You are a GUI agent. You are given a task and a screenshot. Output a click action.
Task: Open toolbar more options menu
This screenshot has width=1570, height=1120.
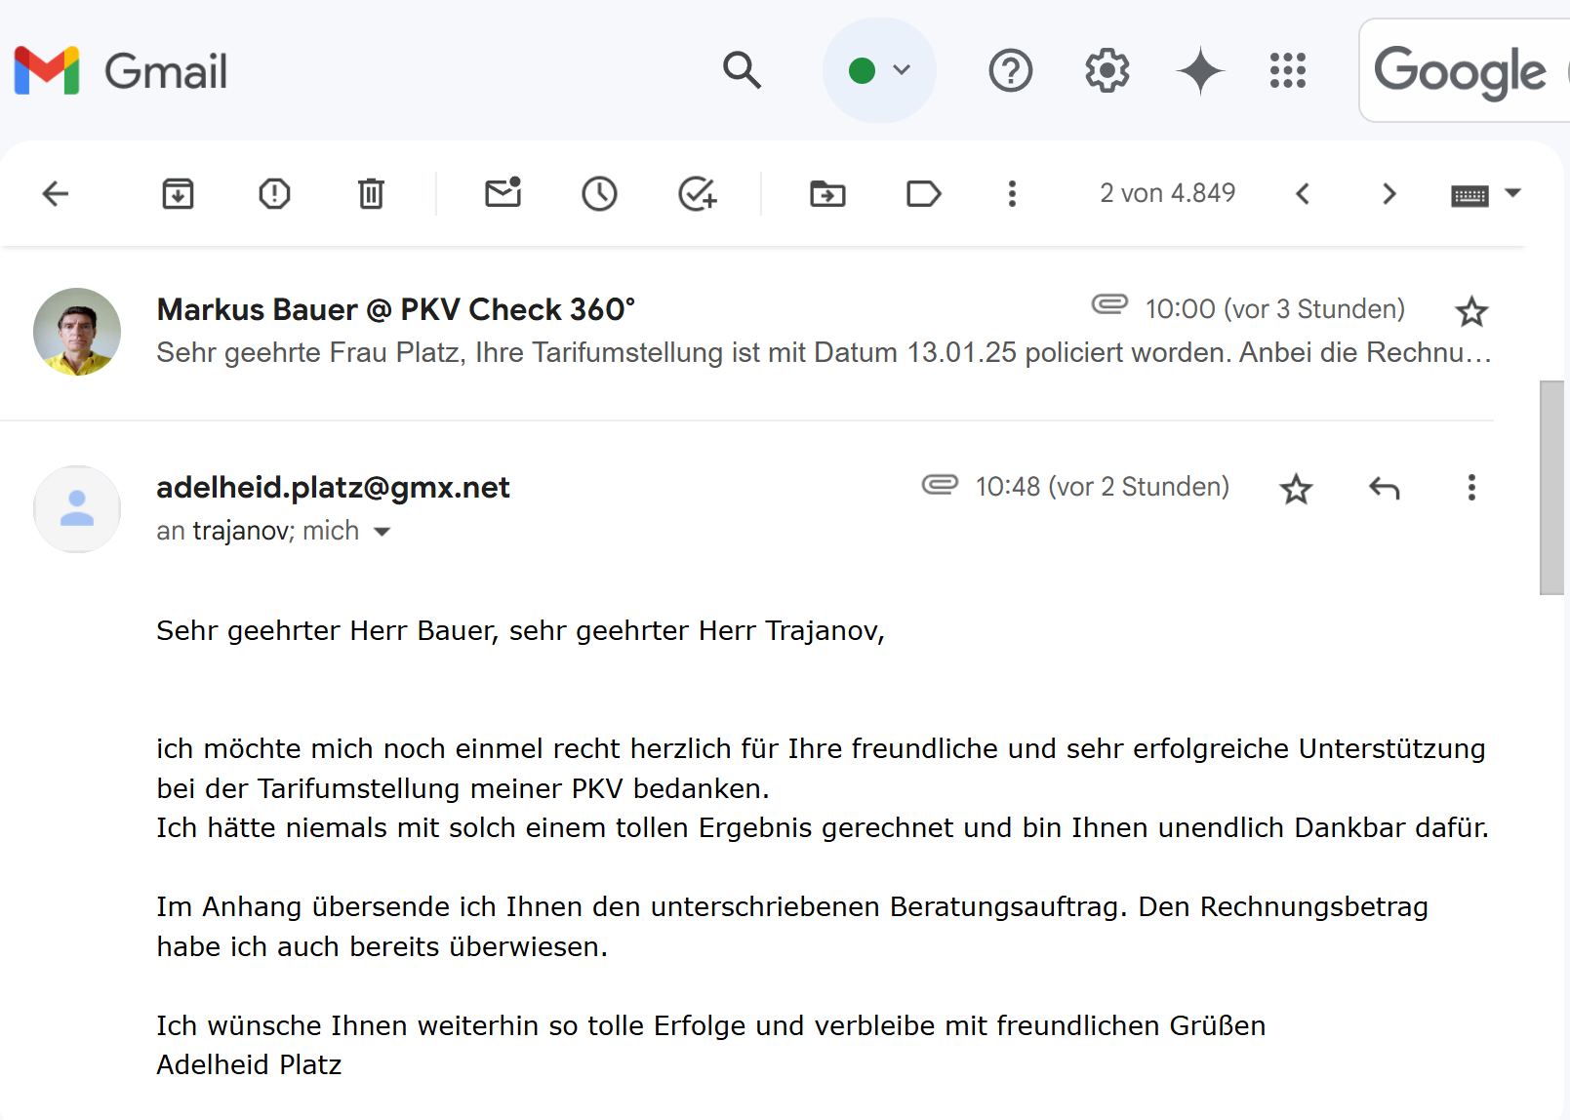pos(1012,194)
